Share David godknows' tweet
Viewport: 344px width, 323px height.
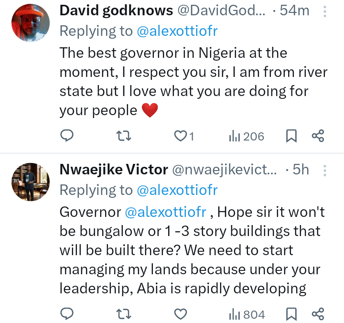click(318, 137)
